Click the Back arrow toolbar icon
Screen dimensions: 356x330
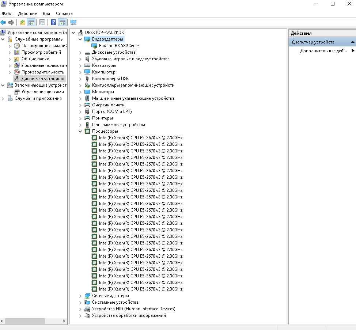(x=3, y=22)
